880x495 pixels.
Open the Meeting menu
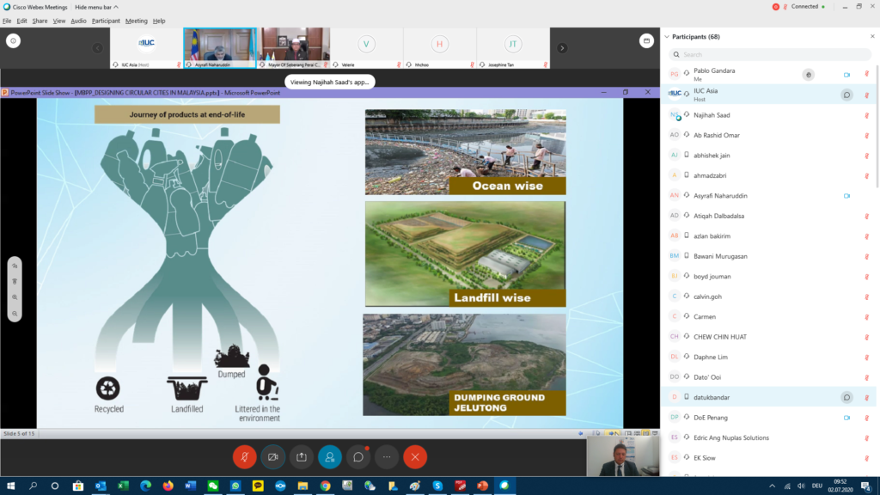[x=136, y=21]
